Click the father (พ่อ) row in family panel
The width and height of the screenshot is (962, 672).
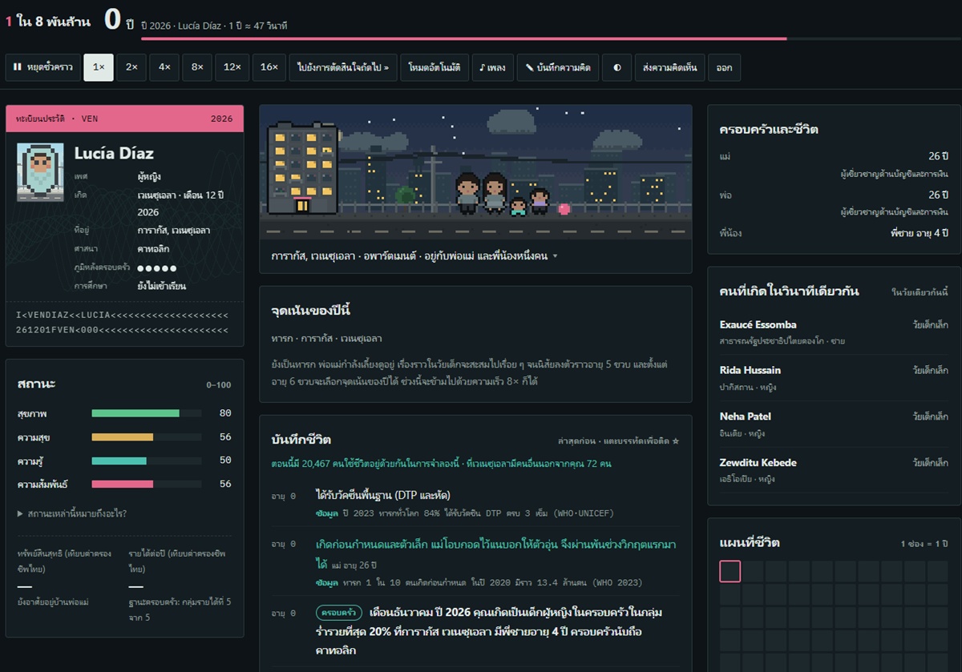point(834,203)
